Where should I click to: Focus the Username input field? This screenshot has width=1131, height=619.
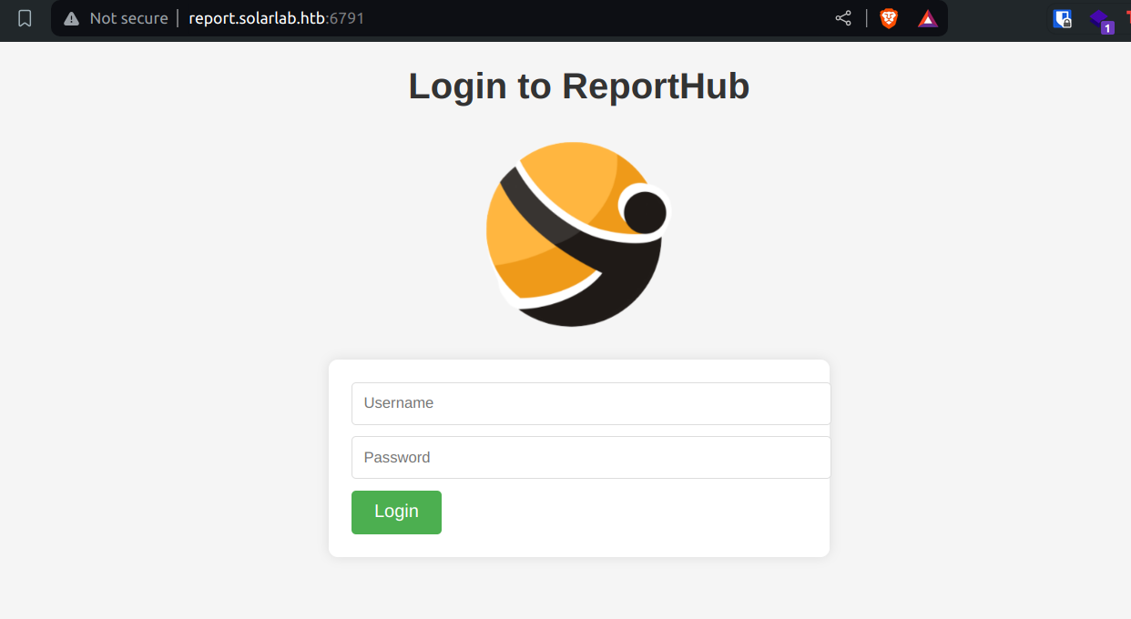[x=591, y=403]
